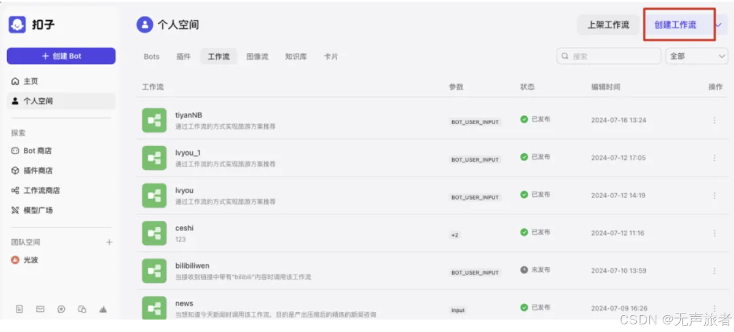Screen dimensions: 734x332
Task: Click the 上架工作流 button
Action: 608,25
